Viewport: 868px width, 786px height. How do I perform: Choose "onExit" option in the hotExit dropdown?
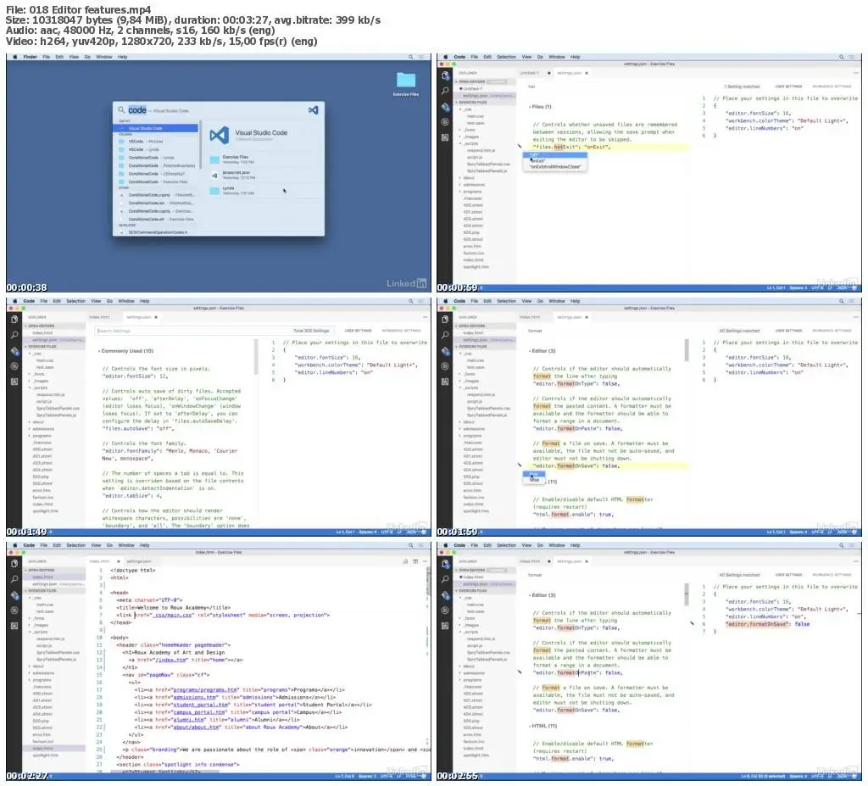[x=555, y=160]
